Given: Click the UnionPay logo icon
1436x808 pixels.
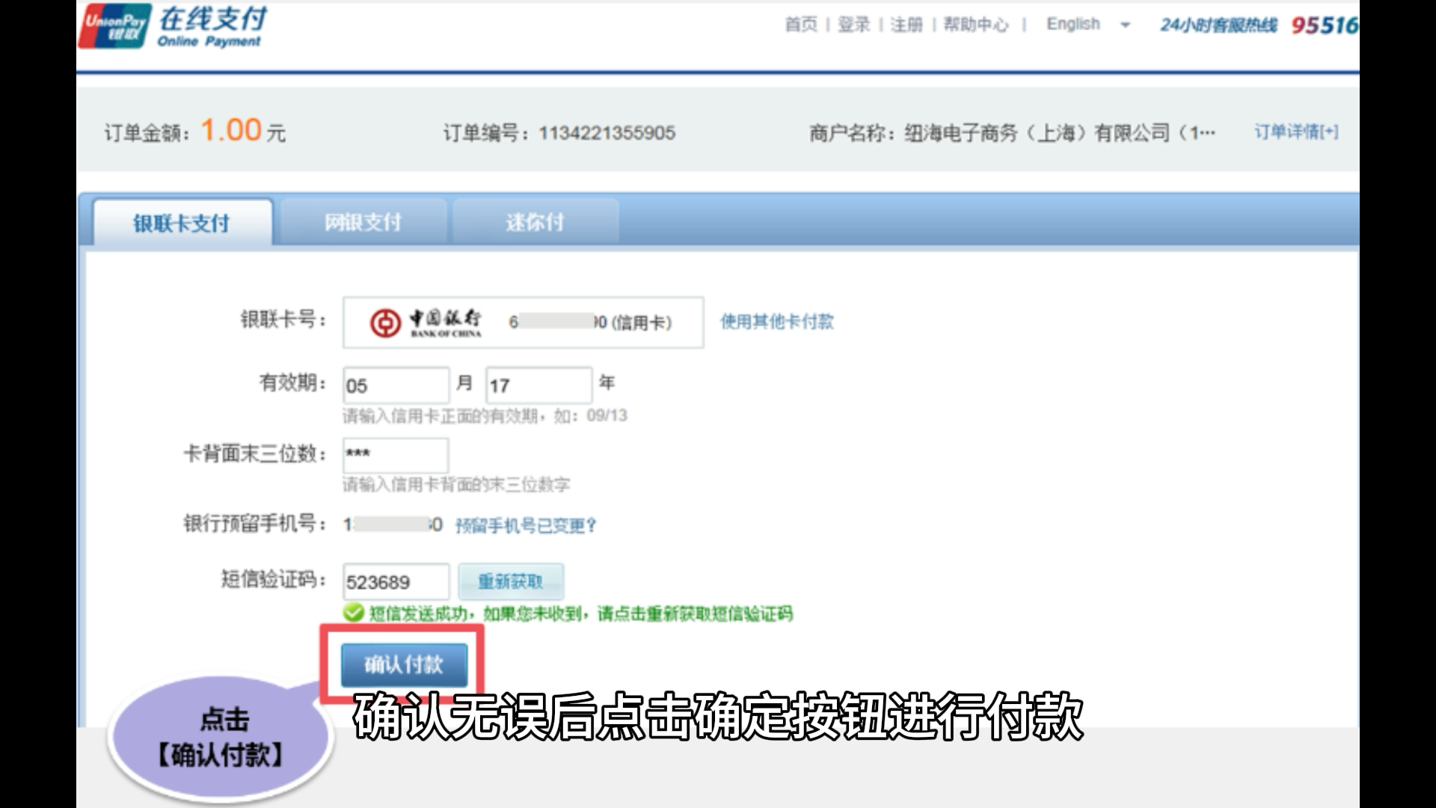Looking at the screenshot, I should pos(114,26).
